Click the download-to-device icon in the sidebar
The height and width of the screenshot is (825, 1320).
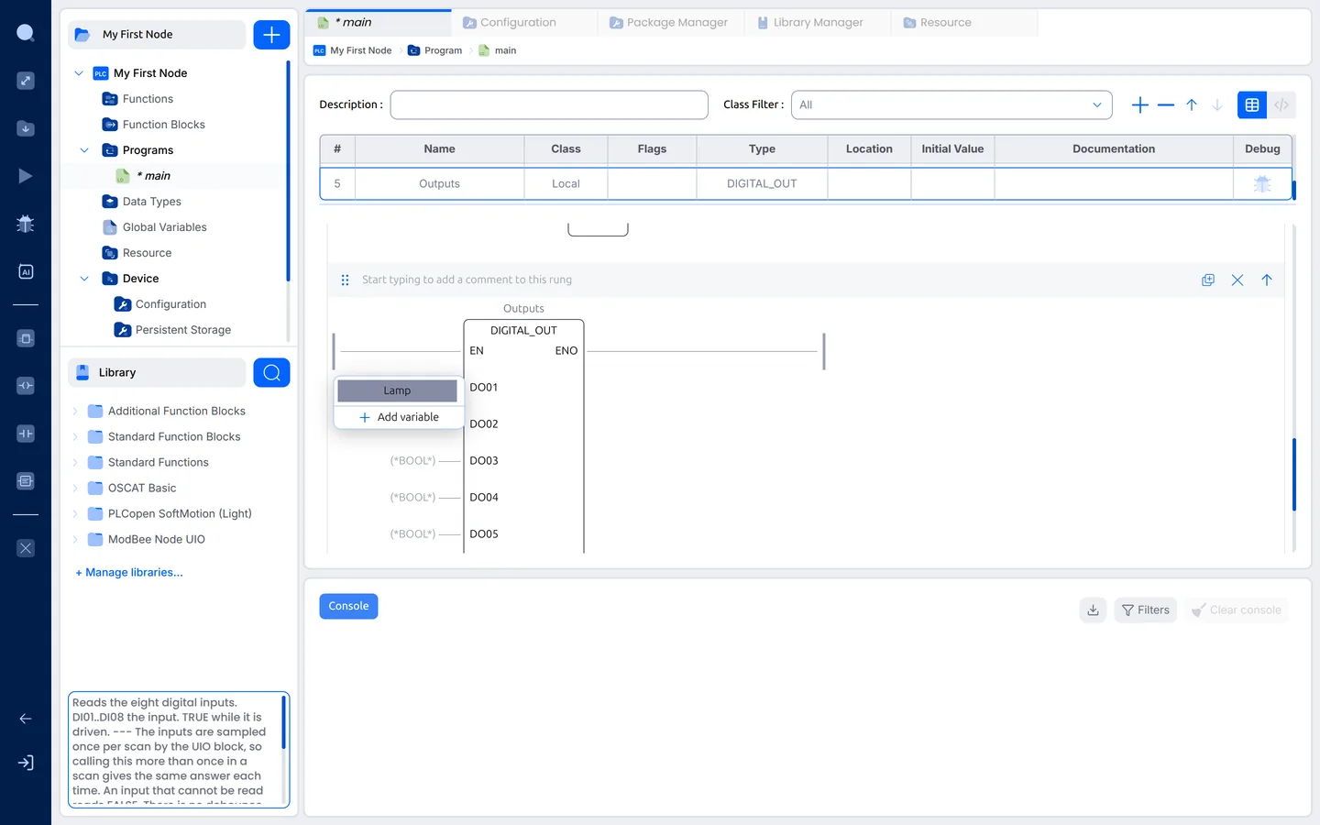coord(26,128)
